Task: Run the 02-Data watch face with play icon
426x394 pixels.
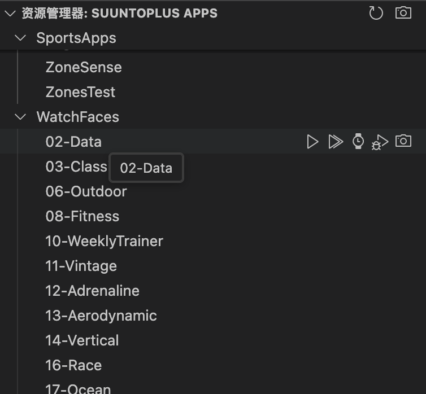Action: point(312,142)
